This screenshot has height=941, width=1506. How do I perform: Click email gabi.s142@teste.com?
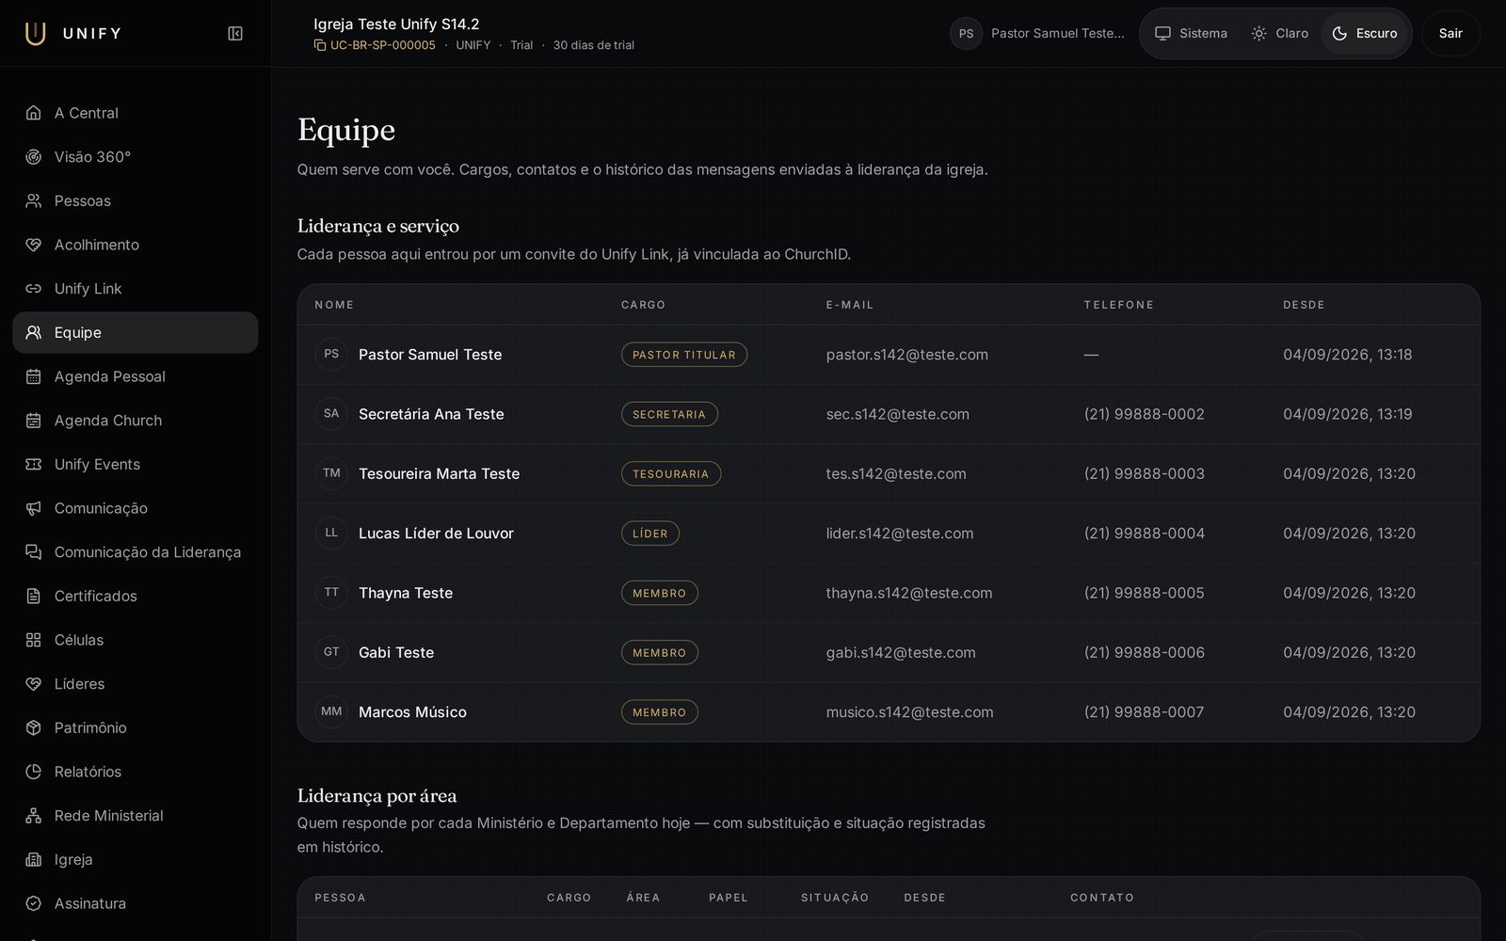pos(901,652)
